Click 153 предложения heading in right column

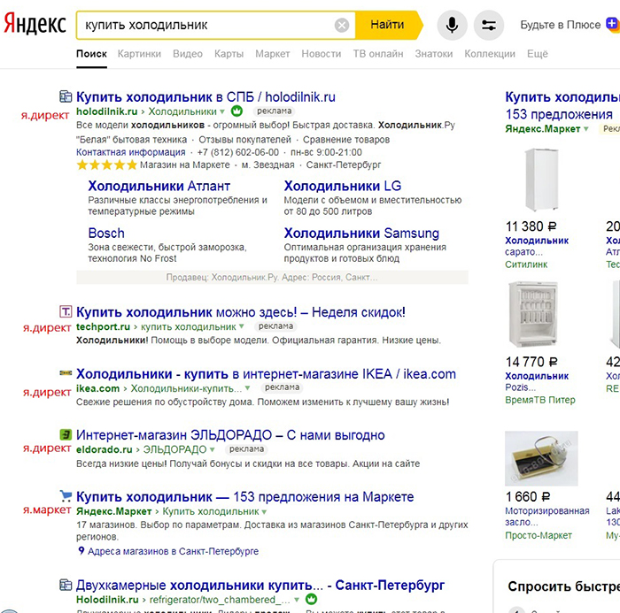click(559, 114)
